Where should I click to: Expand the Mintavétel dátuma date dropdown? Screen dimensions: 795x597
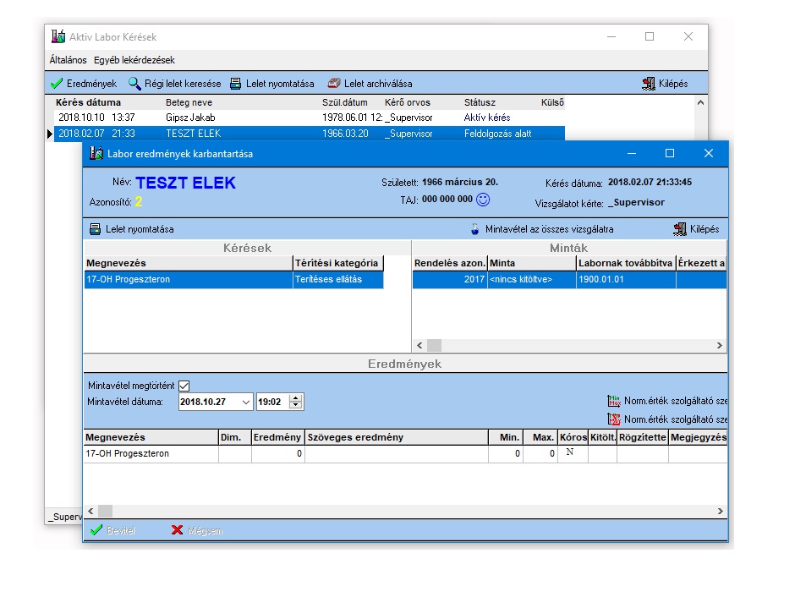246,402
